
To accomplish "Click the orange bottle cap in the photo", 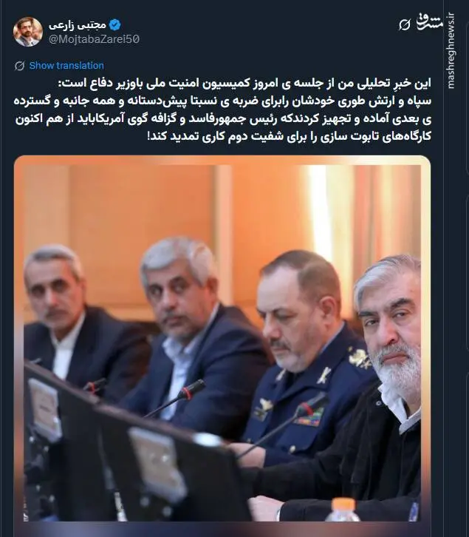I will pos(343,504).
